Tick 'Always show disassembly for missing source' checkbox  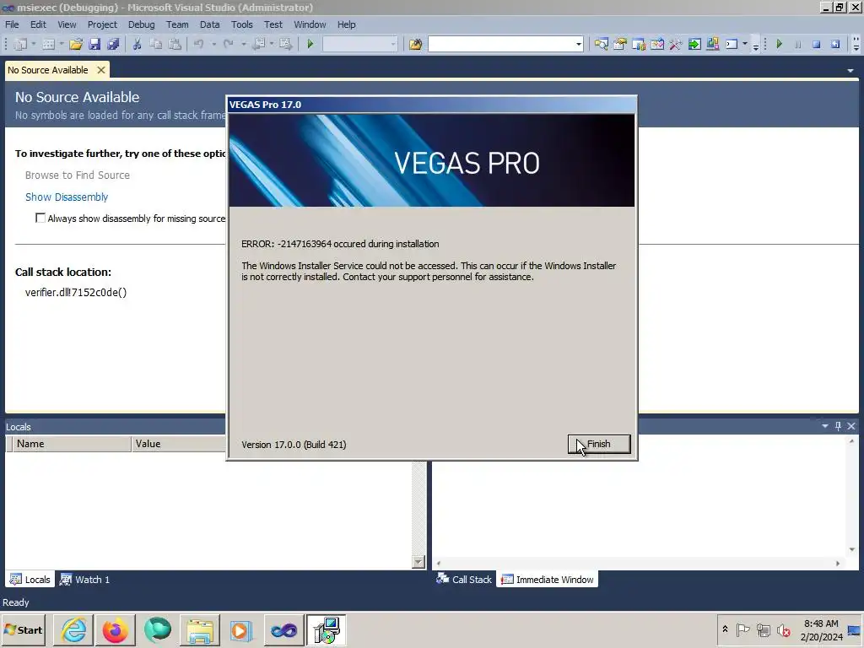pyautogui.click(x=40, y=218)
